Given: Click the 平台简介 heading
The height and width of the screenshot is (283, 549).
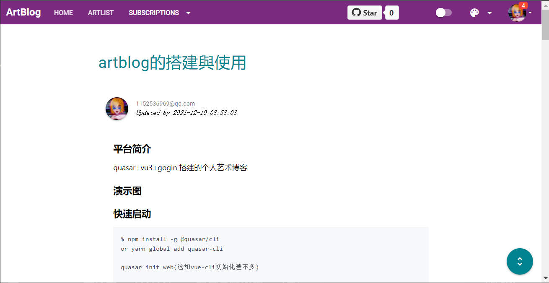Looking at the screenshot, I should tap(132, 149).
